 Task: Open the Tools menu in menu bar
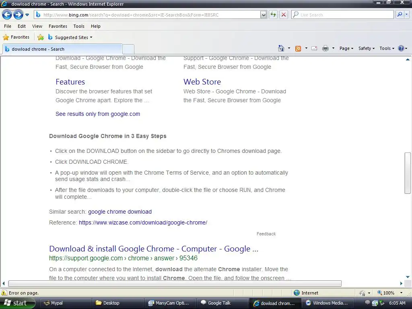click(x=79, y=26)
